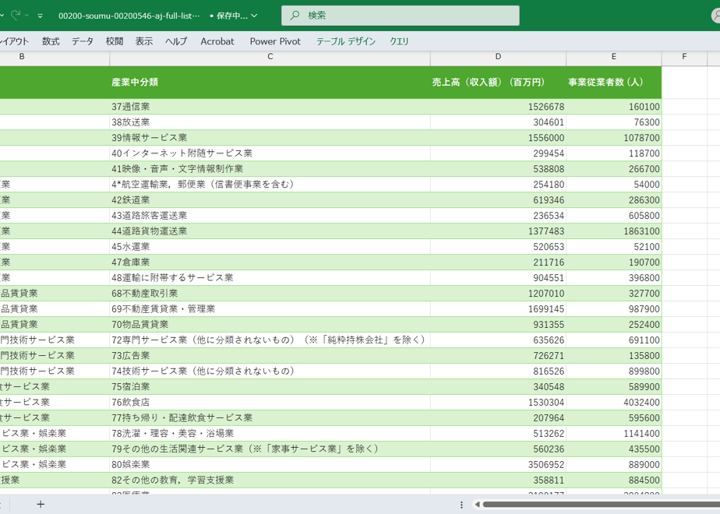Image resolution: width=720 pixels, height=514 pixels.
Task: Select cell 70物品賃貸業
Action: click(x=270, y=325)
